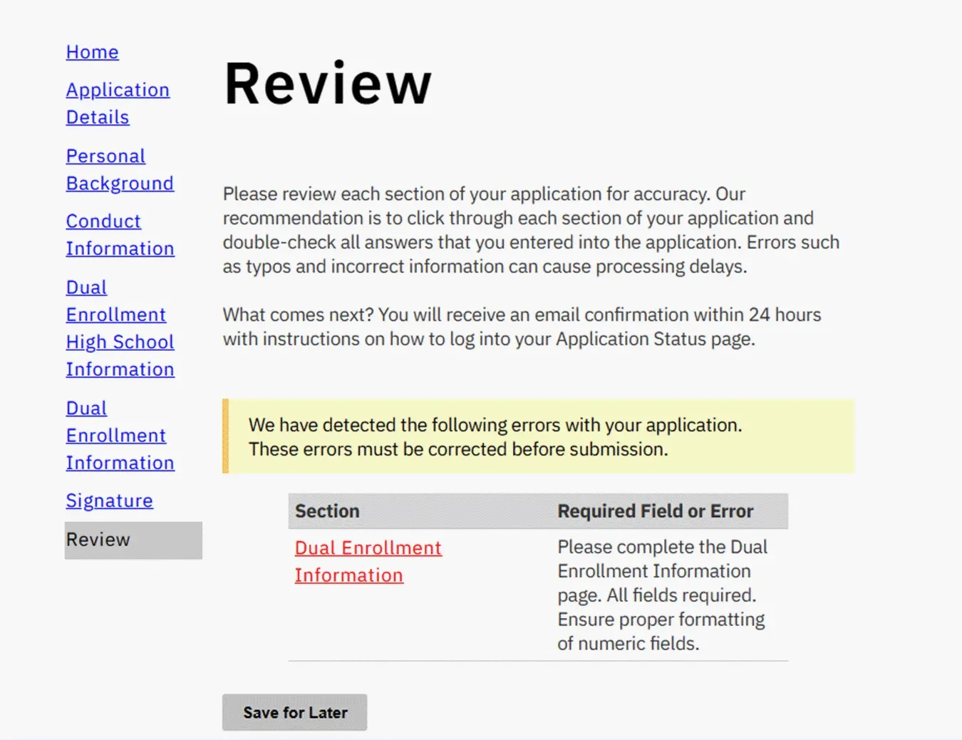
Task: Open the Signature page link
Action: (x=109, y=501)
